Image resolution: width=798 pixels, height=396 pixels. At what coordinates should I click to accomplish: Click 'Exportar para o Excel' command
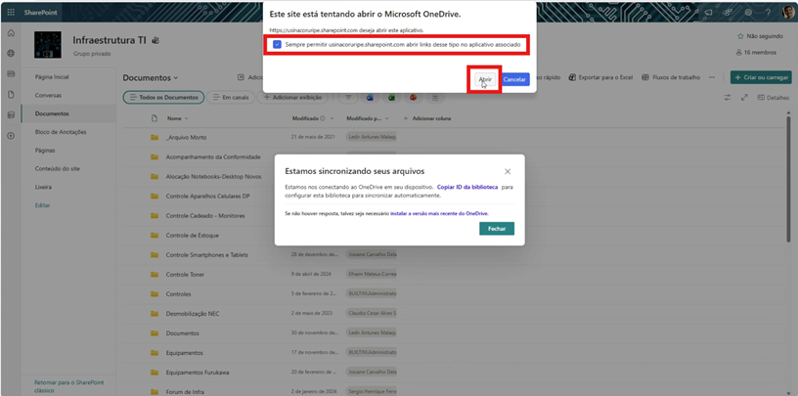[600, 77]
